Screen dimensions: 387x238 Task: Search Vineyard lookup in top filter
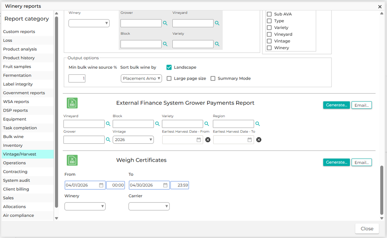(217, 23)
